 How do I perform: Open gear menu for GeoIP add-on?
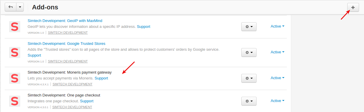(249, 27)
